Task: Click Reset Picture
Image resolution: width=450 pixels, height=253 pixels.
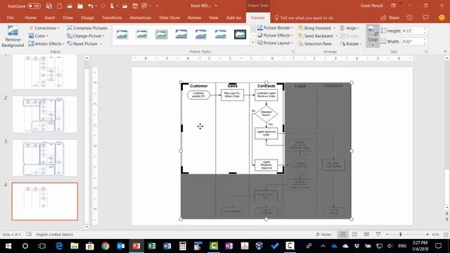Action: [x=82, y=44]
